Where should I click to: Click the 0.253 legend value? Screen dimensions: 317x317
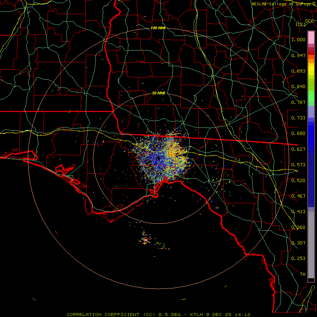[x=298, y=259]
